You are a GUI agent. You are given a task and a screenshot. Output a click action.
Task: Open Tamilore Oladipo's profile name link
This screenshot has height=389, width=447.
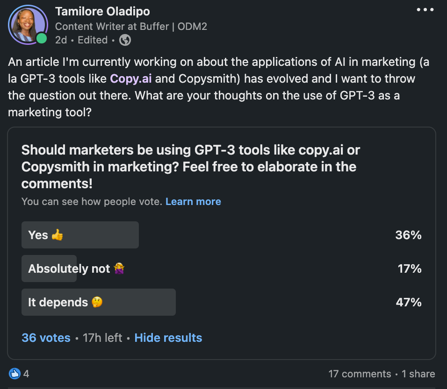click(x=102, y=11)
